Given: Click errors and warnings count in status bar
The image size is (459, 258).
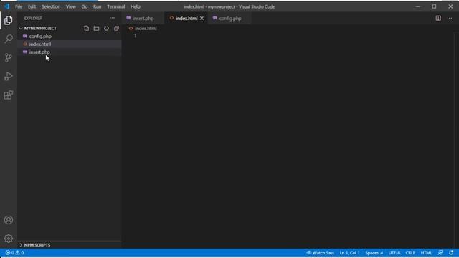Looking at the screenshot, I should (x=14, y=253).
